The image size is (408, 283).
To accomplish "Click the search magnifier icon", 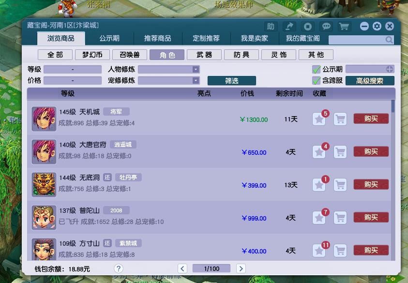I will (389, 40).
